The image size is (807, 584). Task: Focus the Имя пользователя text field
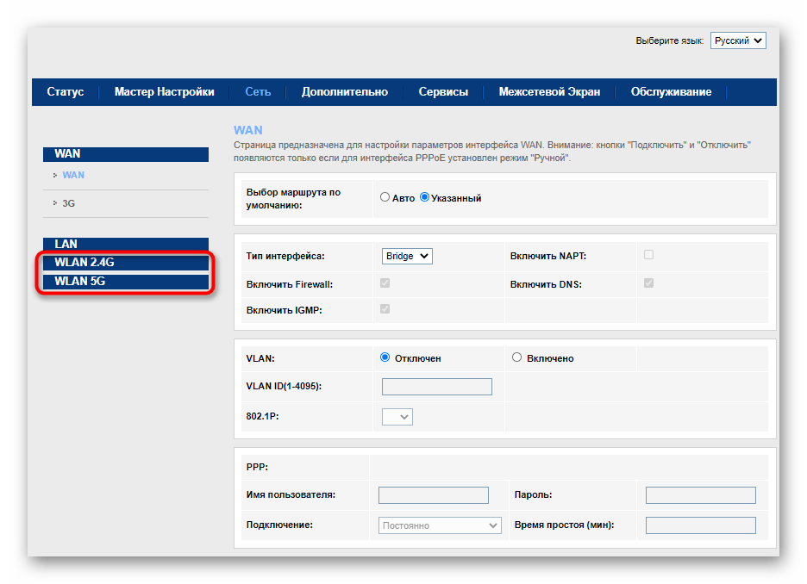coord(434,495)
